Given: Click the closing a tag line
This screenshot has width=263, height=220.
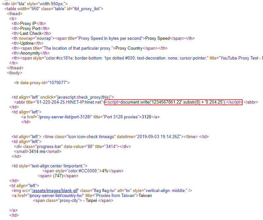Looking at the screenshot, I should click(13, 210).
